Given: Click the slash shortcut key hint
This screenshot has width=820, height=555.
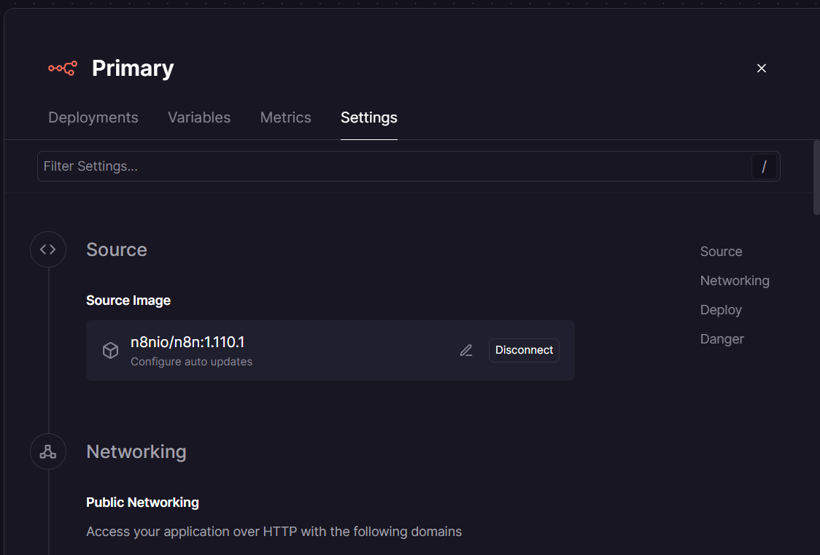Looking at the screenshot, I should click(x=764, y=167).
